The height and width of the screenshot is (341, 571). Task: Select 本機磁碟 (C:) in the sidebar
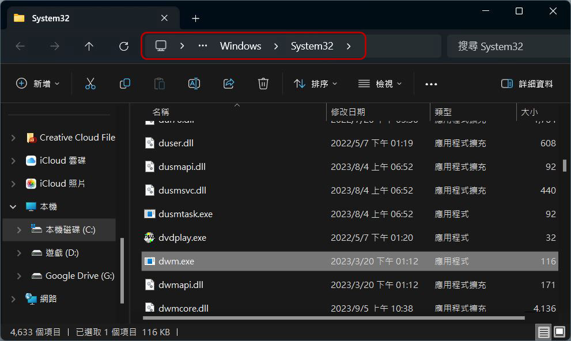point(59,230)
